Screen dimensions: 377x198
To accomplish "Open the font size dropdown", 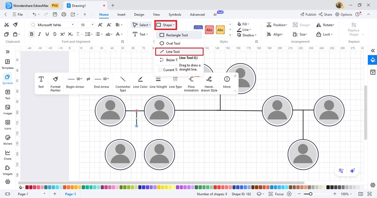I will (x=92, y=25).
